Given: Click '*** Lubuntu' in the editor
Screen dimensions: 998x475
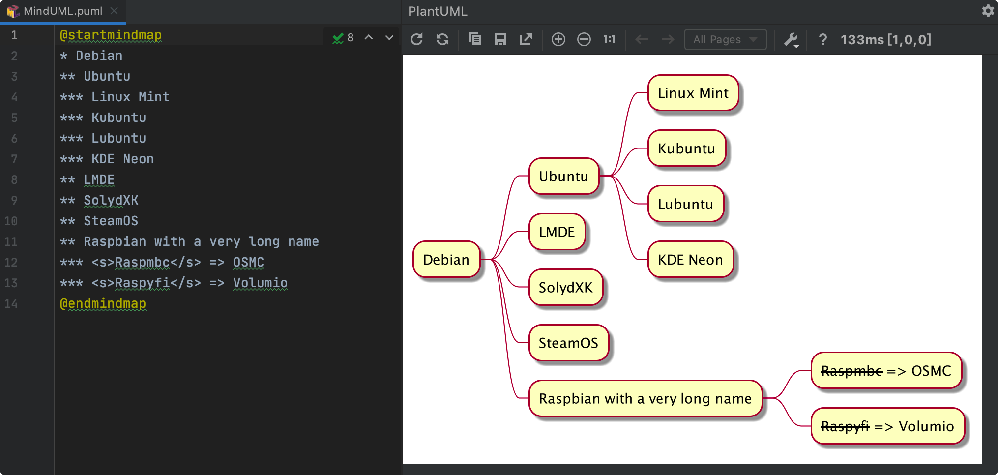Looking at the screenshot, I should 103,138.
